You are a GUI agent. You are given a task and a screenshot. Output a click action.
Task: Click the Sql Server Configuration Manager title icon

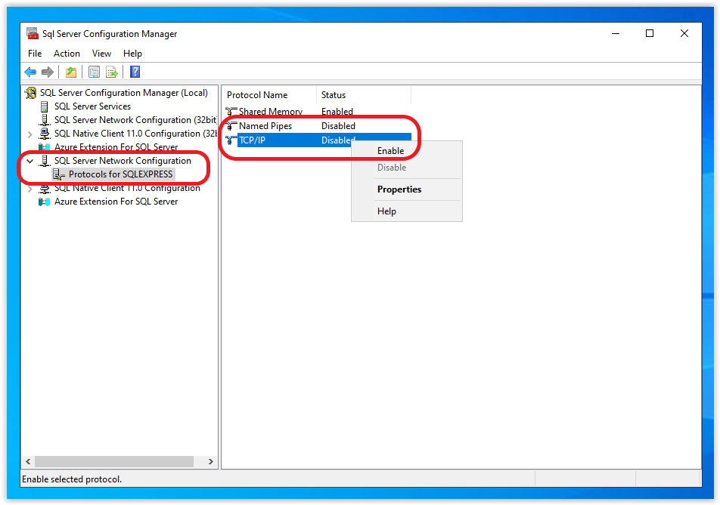point(32,33)
